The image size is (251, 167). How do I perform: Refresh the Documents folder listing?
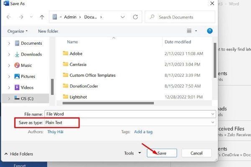point(135,17)
